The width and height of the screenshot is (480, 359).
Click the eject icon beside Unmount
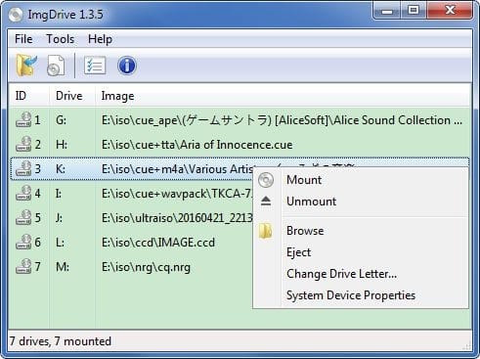pos(266,202)
